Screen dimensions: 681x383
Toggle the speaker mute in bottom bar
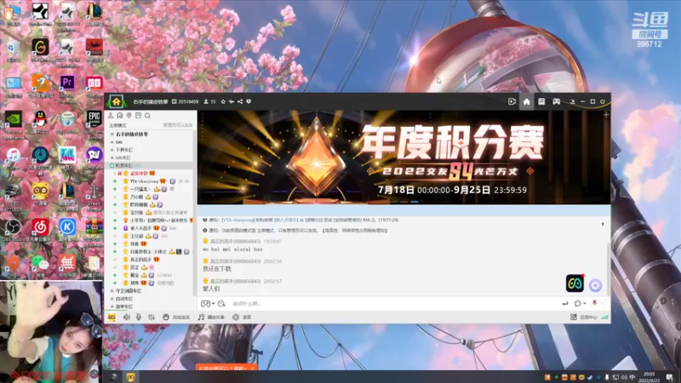(x=126, y=317)
